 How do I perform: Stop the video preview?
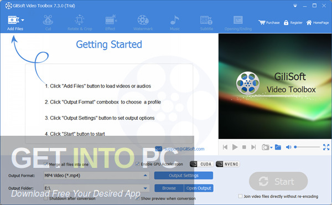(x=244, y=147)
